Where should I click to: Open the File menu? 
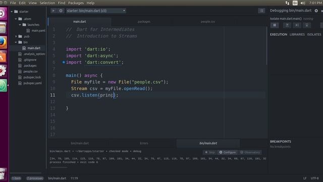13,3
